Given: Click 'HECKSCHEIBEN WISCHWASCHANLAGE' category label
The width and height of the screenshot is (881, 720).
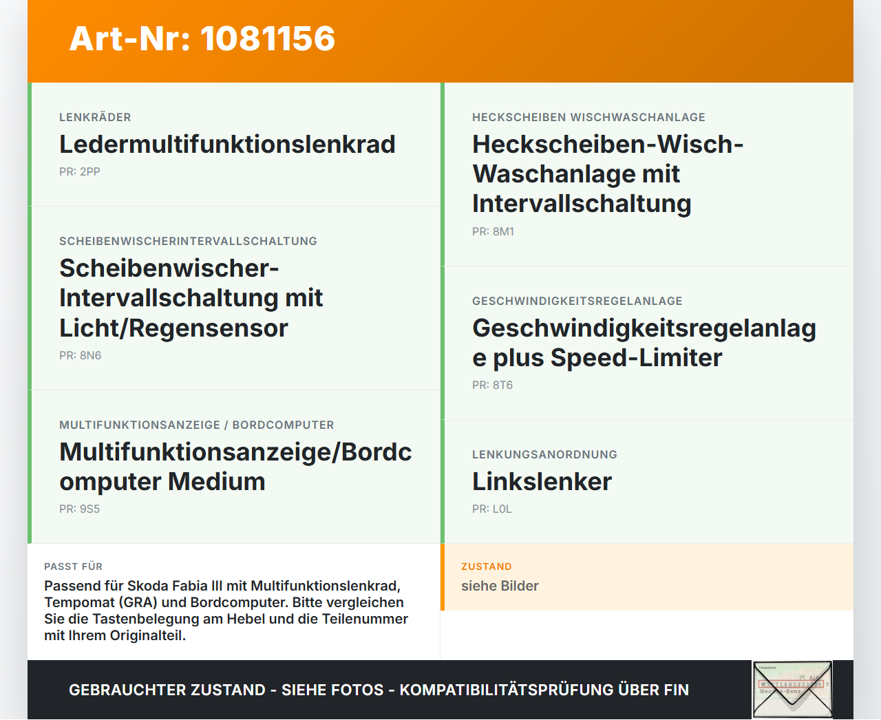Looking at the screenshot, I should click(588, 118).
